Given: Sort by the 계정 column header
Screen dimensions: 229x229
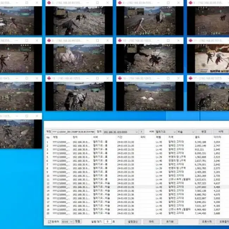Looking at the screenshot, I should coord(55,137).
